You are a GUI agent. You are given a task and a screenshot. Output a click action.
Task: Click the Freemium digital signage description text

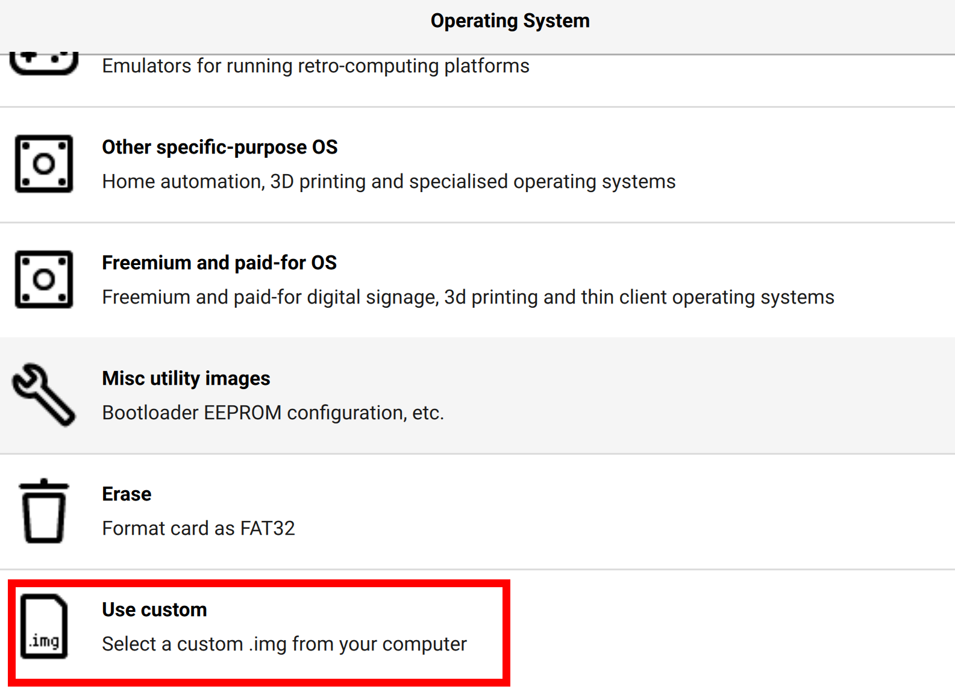coord(468,297)
